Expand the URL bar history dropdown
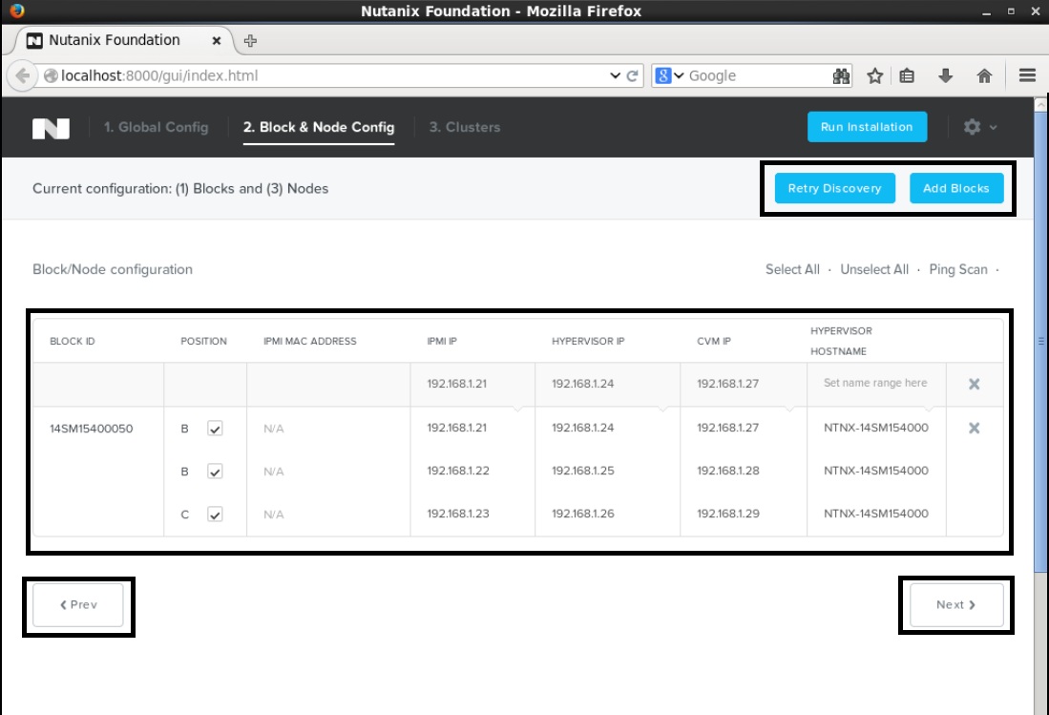 click(615, 76)
